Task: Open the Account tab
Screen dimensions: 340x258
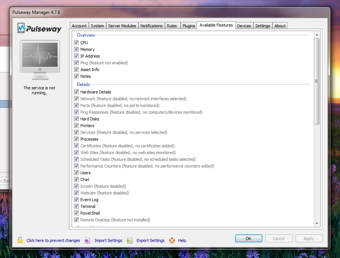Action: 79,26
